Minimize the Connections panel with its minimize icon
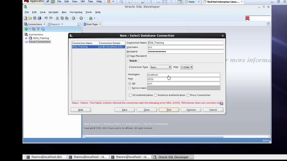 (79, 24)
